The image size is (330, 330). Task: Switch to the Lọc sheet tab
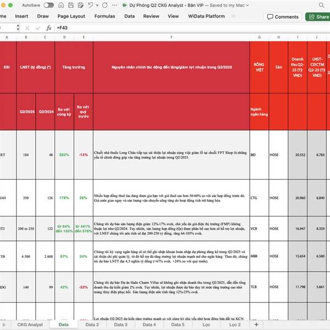click(x=206, y=324)
